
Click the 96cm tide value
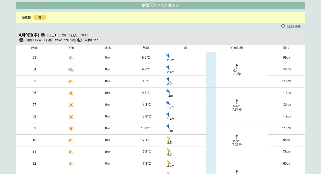[x=286, y=140]
